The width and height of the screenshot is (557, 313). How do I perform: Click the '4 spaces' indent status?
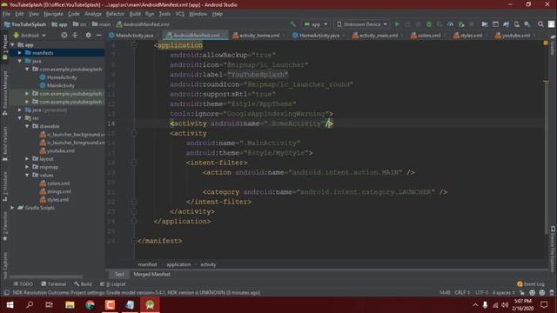pyautogui.click(x=504, y=293)
